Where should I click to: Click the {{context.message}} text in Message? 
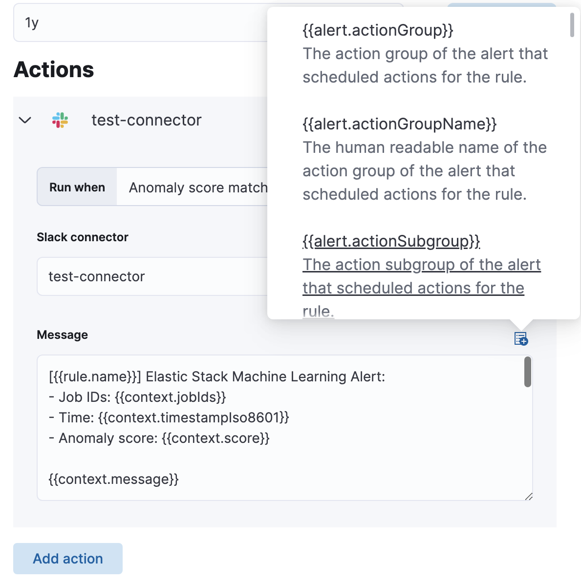(x=113, y=479)
